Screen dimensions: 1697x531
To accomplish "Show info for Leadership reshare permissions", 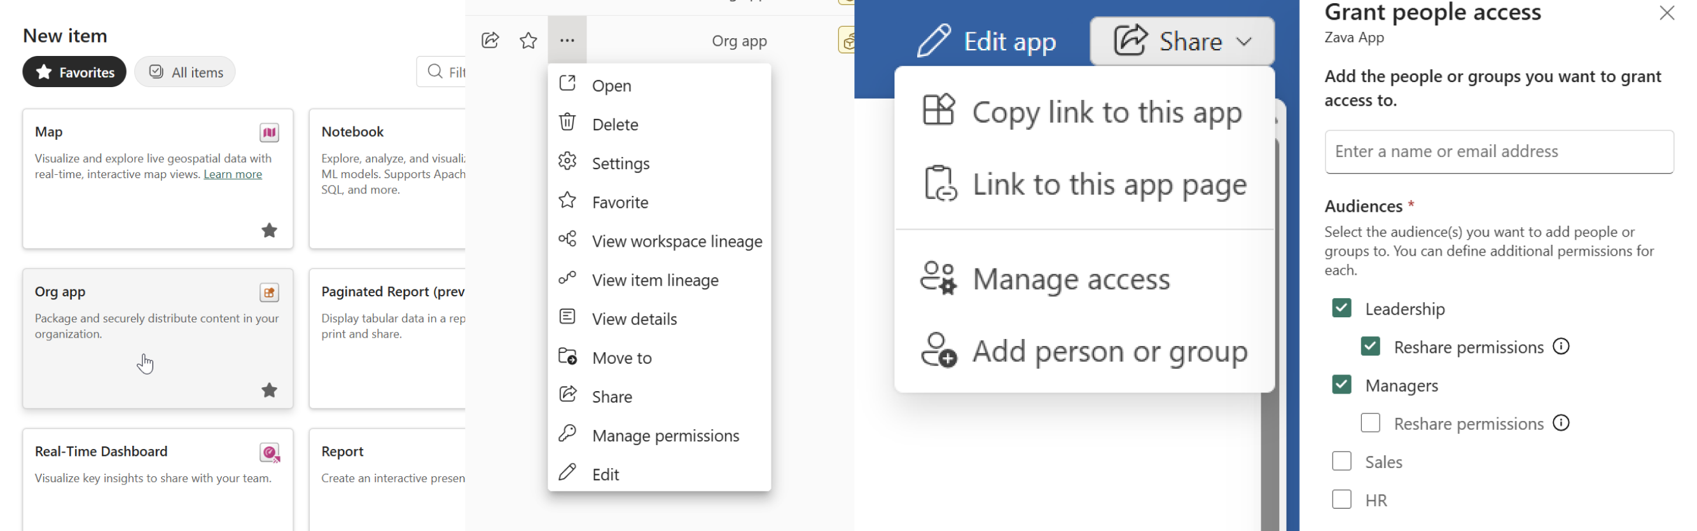I will click(1560, 347).
